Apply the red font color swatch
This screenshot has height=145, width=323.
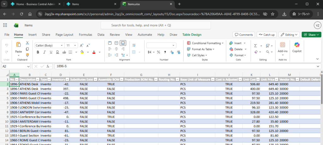(94, 52)
